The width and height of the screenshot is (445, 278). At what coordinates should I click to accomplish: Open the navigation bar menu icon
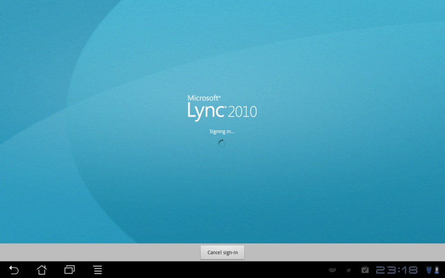[x=97, y=270]
